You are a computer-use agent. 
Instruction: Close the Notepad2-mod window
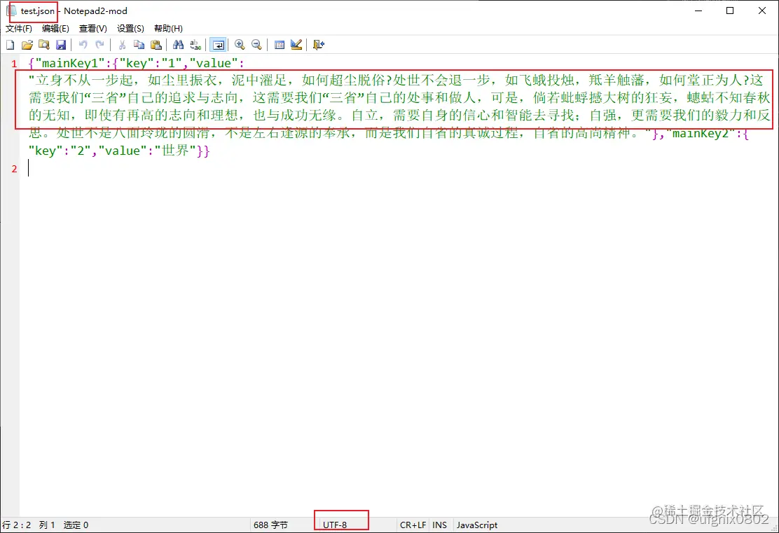(762, 11)
